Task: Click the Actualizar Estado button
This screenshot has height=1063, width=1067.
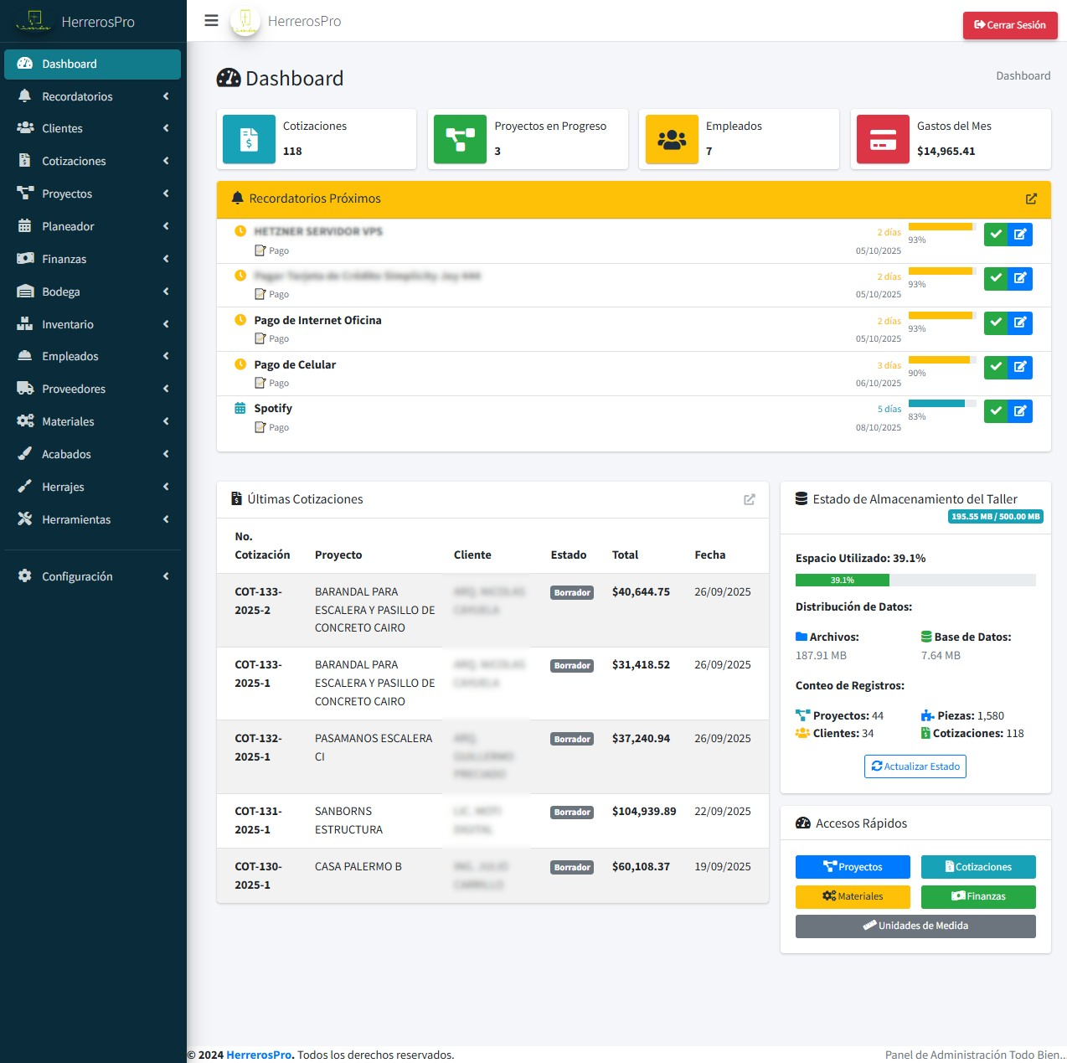Action: [915, 766]
